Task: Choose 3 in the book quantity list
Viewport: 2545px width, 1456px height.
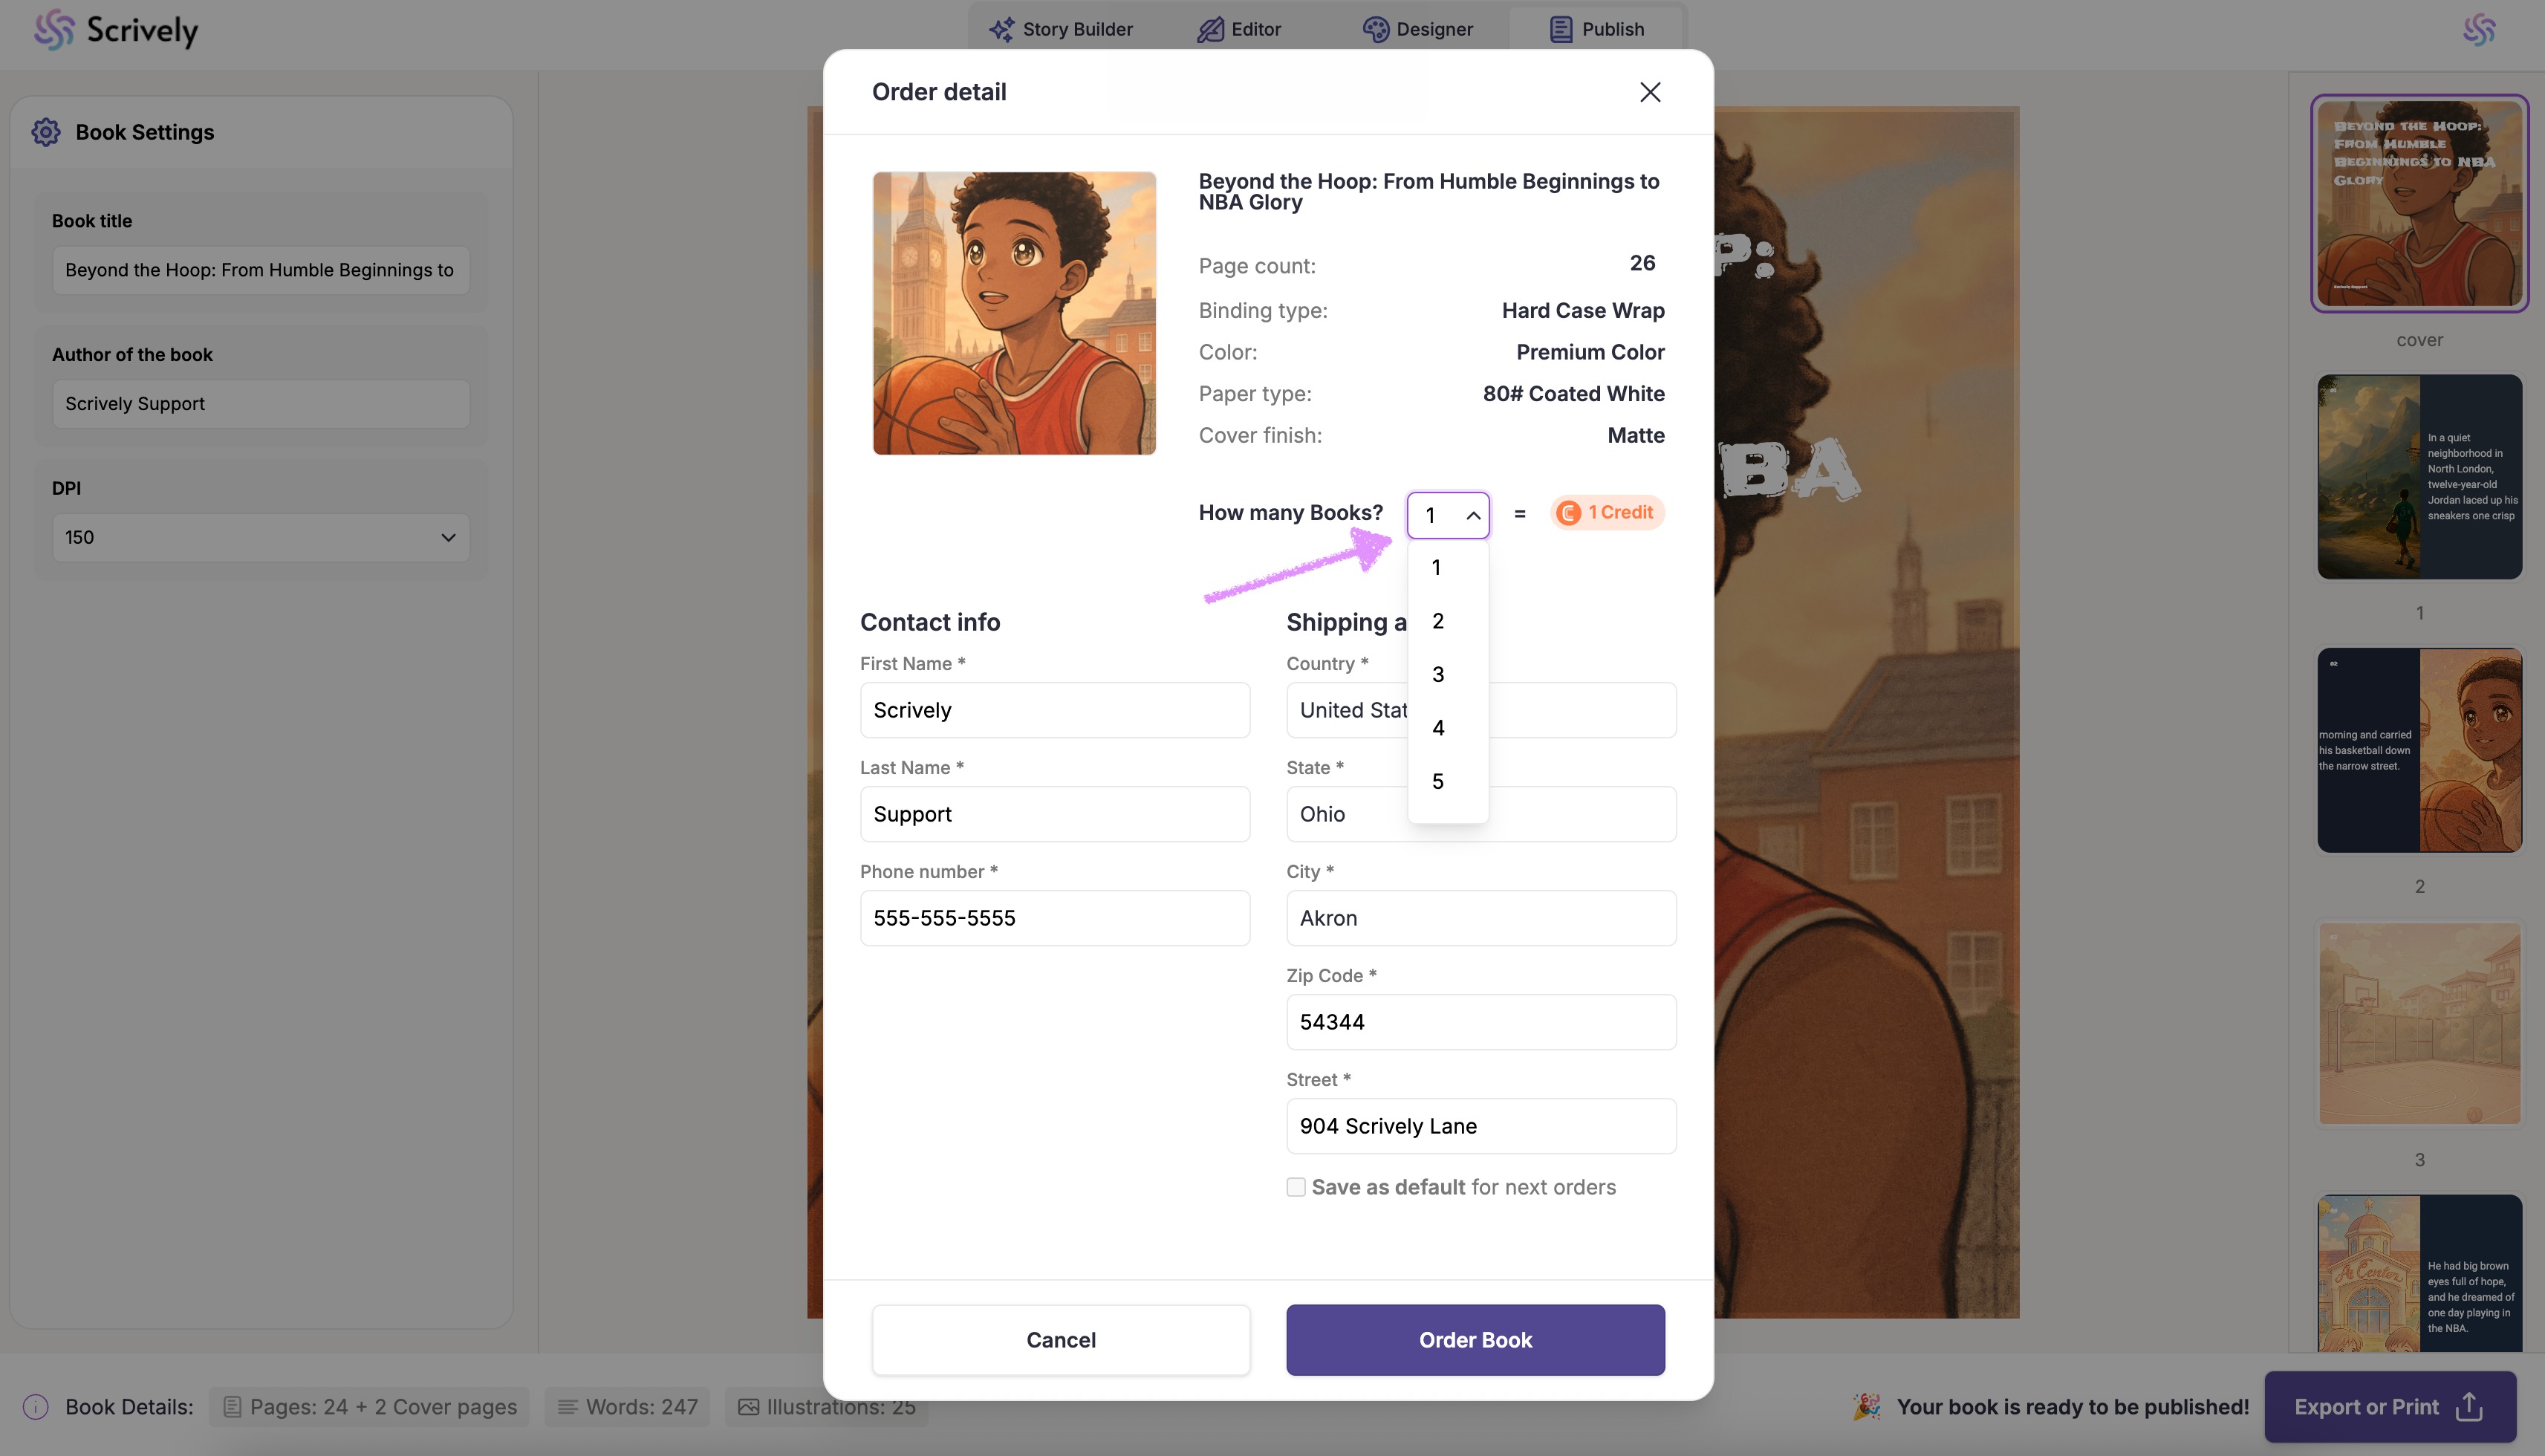Action: [1448, 675]
